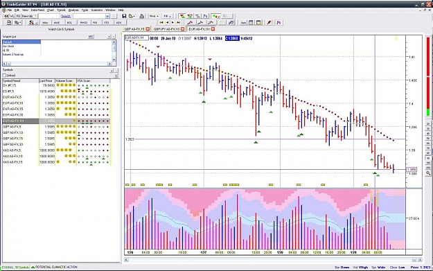
Task: Open the copy-pages dropdown icon on second toolbar row
Action: 18,23
